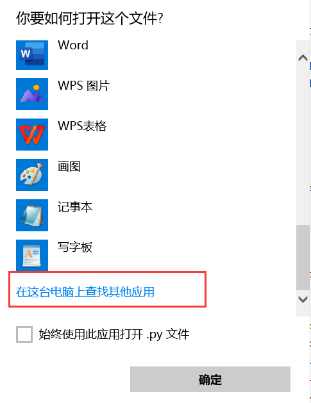Click the app list scrollbar thumb
Image resolution: width=311 pixels, height=403 pixels.
pyautogui.click(x=303, y=258)
